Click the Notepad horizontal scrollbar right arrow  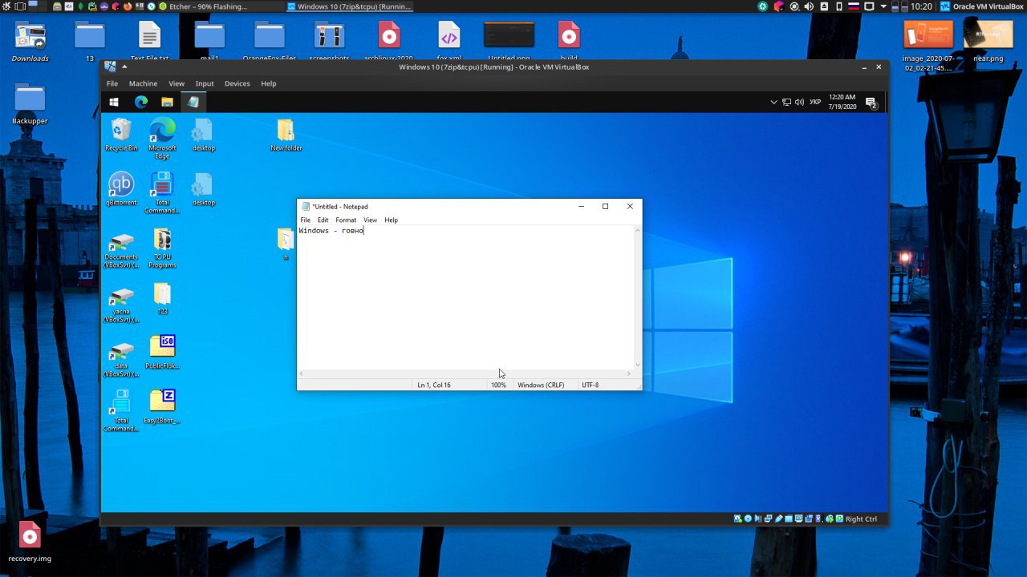tap(629, 373)
